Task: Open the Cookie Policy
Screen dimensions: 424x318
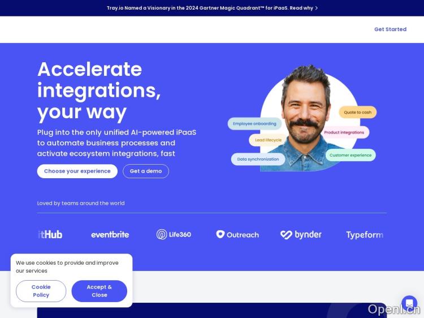Action: coord(41,291)
